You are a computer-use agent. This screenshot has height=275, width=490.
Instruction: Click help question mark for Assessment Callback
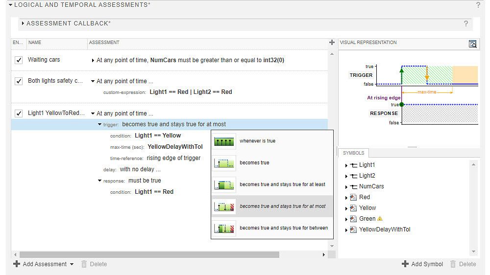tap(466, 23)
